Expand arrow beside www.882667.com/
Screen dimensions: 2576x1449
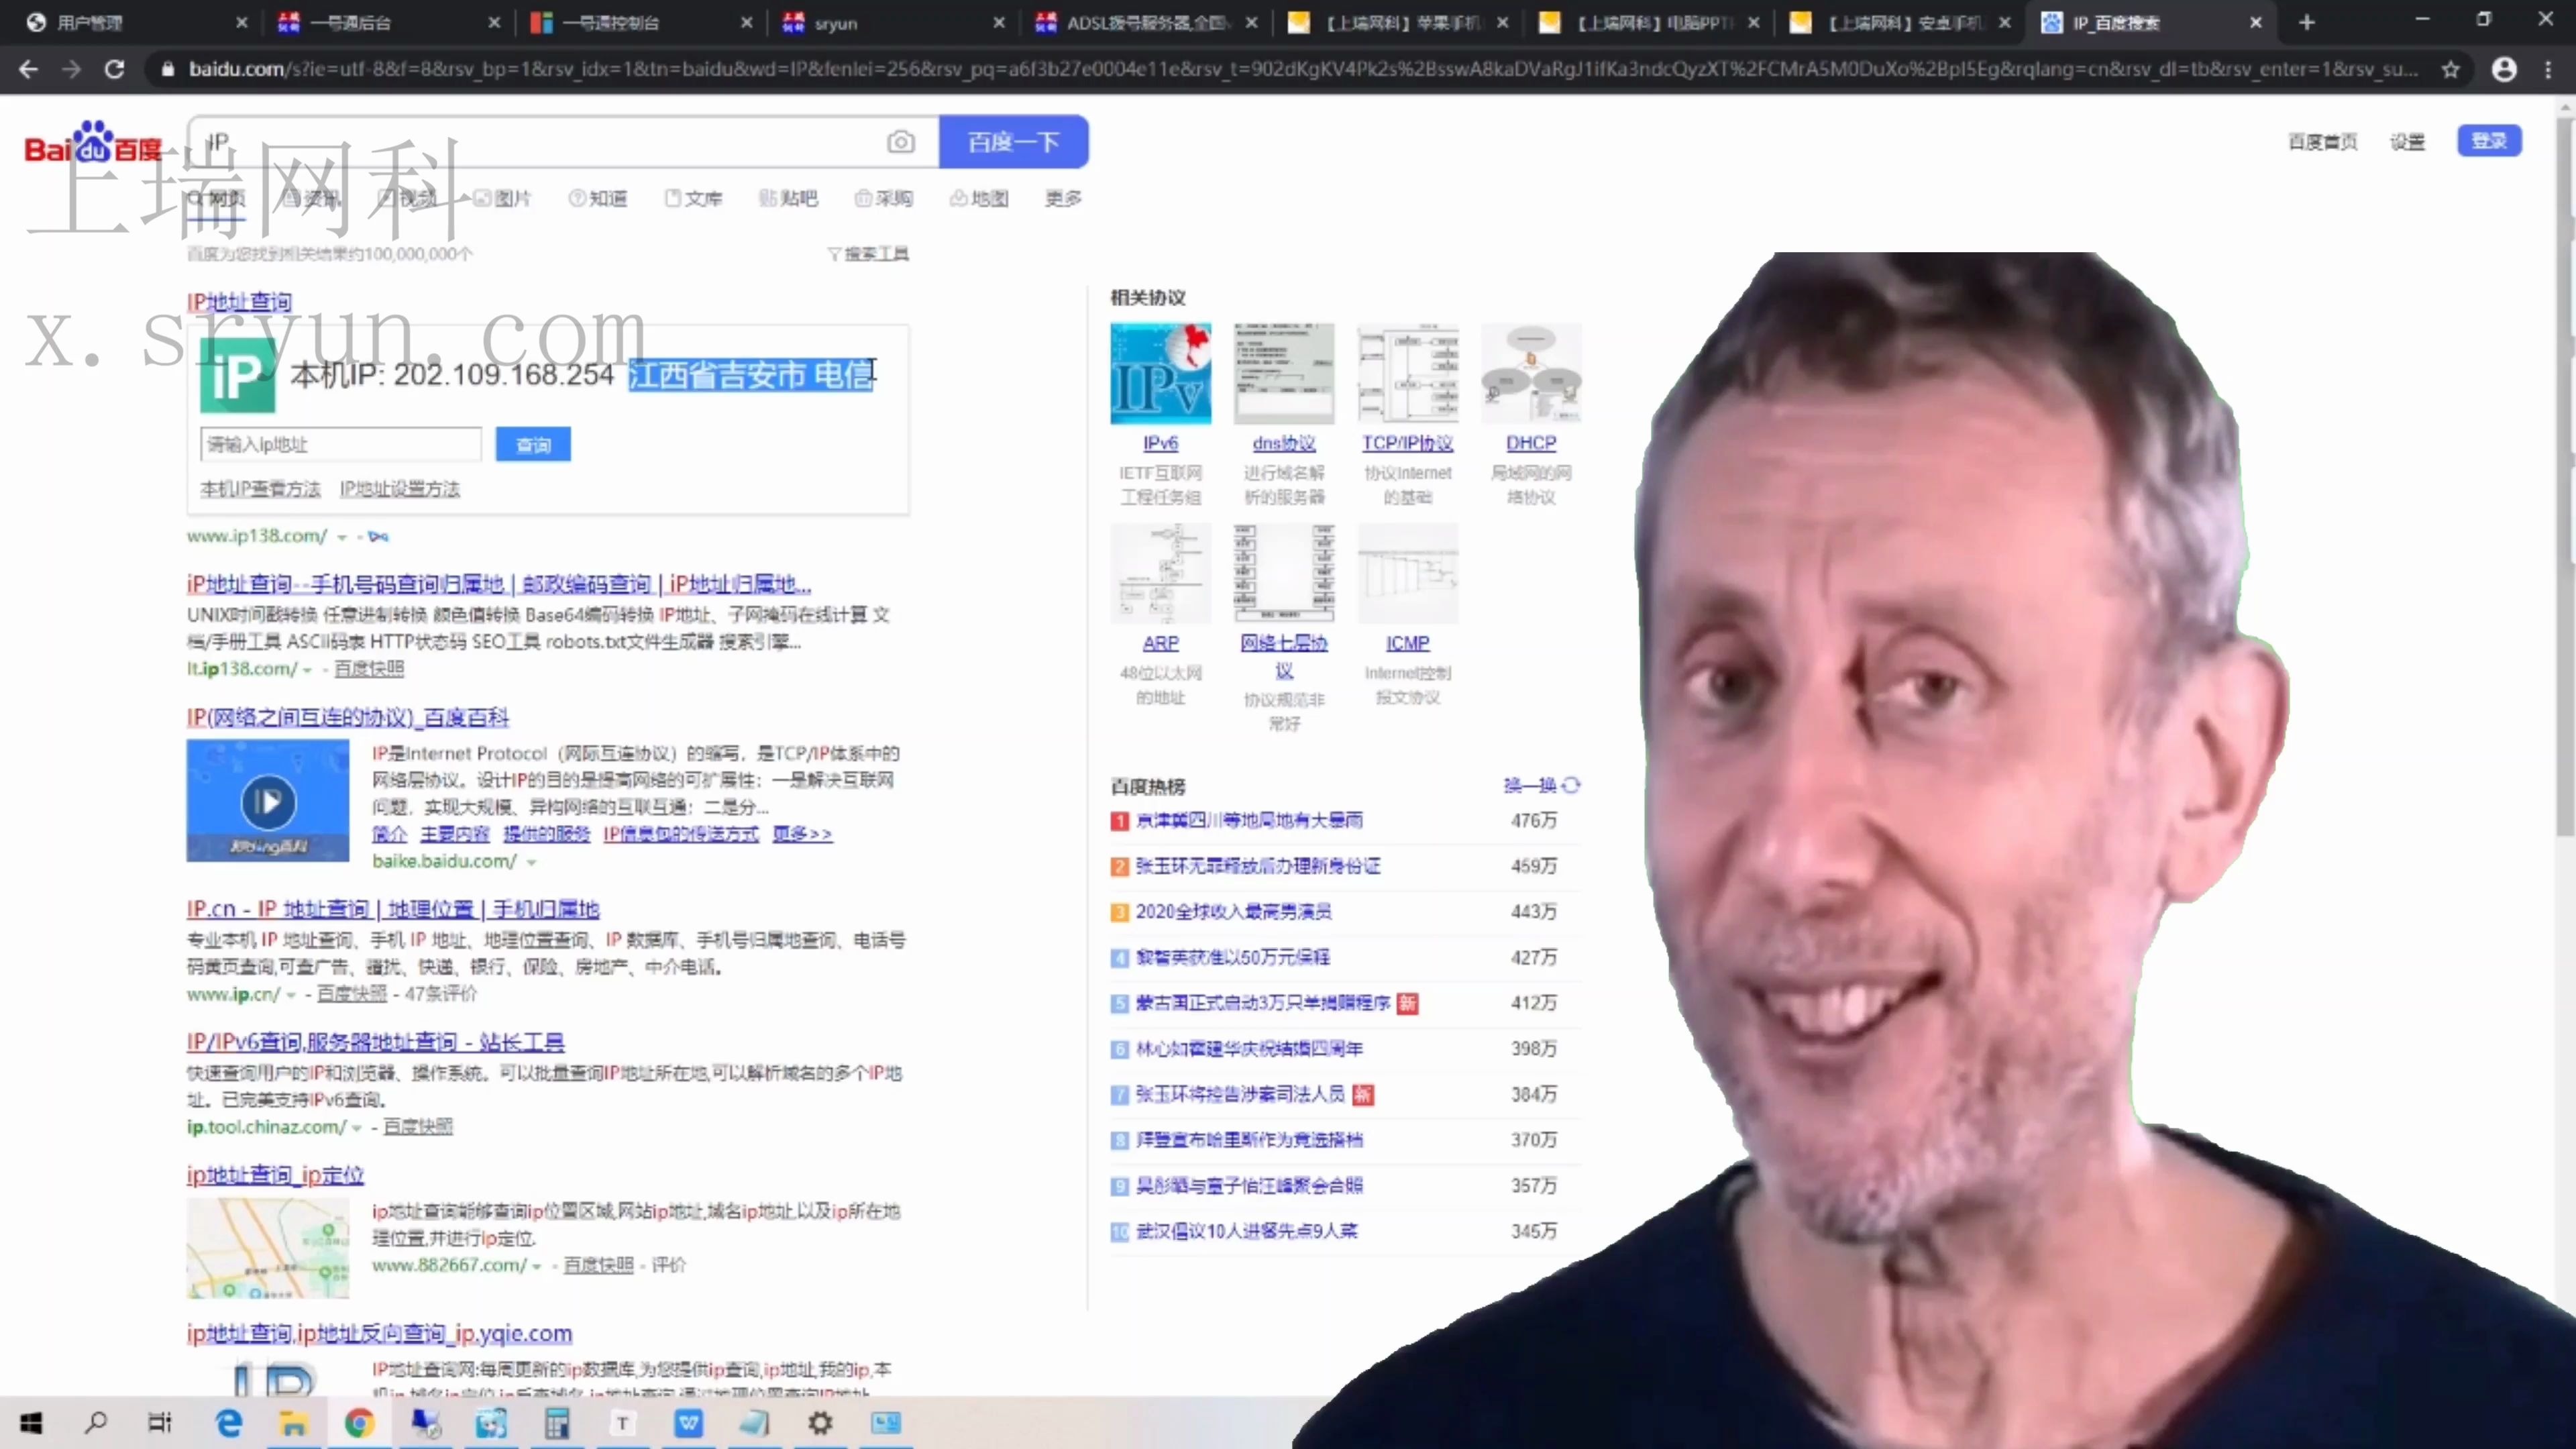(x=537, y=1266)
